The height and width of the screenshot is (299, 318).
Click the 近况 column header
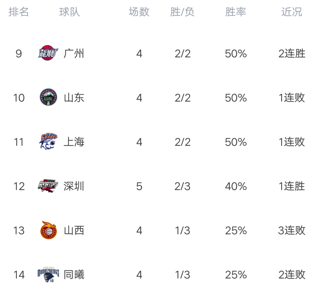click(292, 12)
